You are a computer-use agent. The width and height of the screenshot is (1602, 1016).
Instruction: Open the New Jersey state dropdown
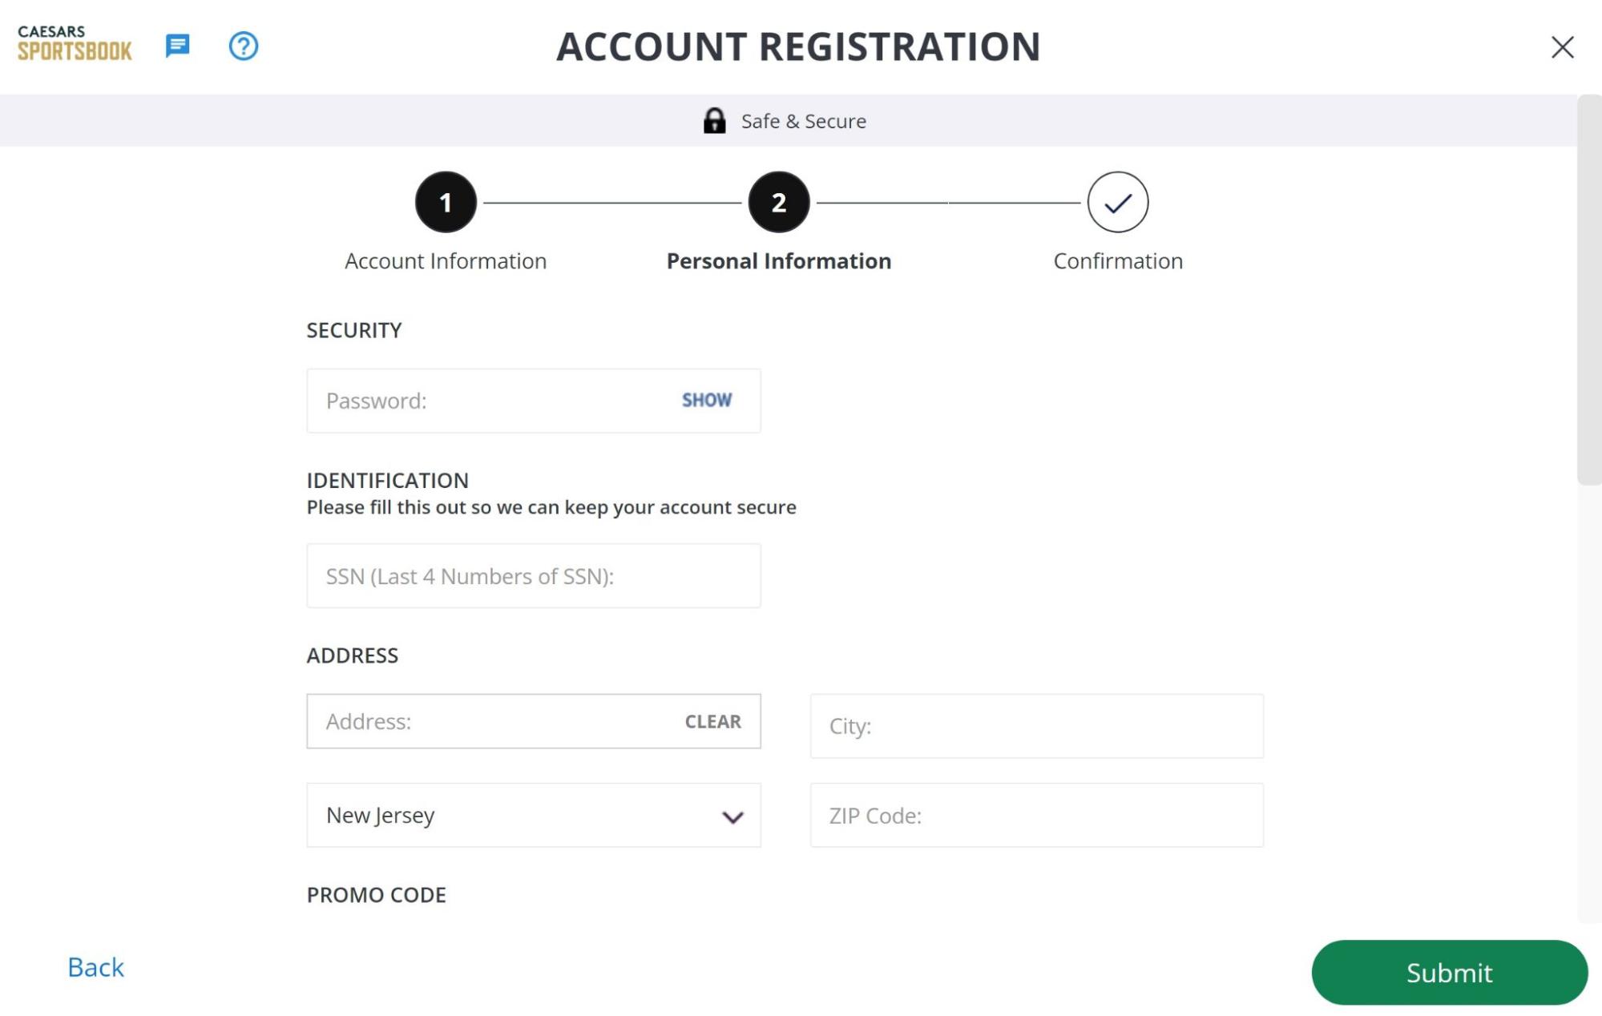pos(534,815)
